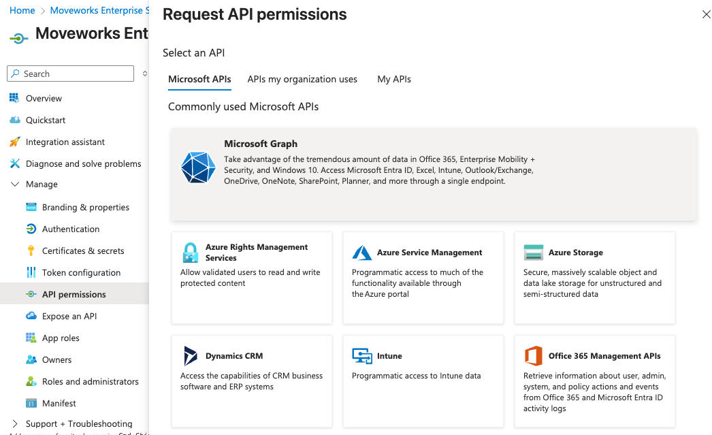Viewport: 712px width, 435px height.
Task: Click the Azure Rights Management lock icon
Action: [x=191, y=253]
